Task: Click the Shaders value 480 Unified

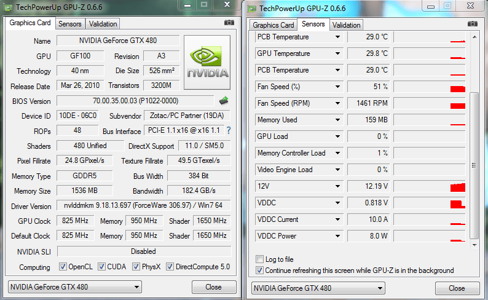Action: tap(90, 146)
